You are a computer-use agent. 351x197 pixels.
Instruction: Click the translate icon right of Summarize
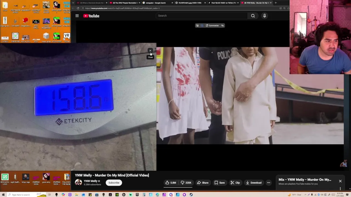point(222,25)
